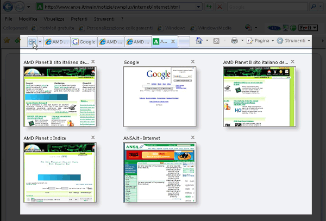Open the Strumenti toolbar menu

tap(293, 41)
